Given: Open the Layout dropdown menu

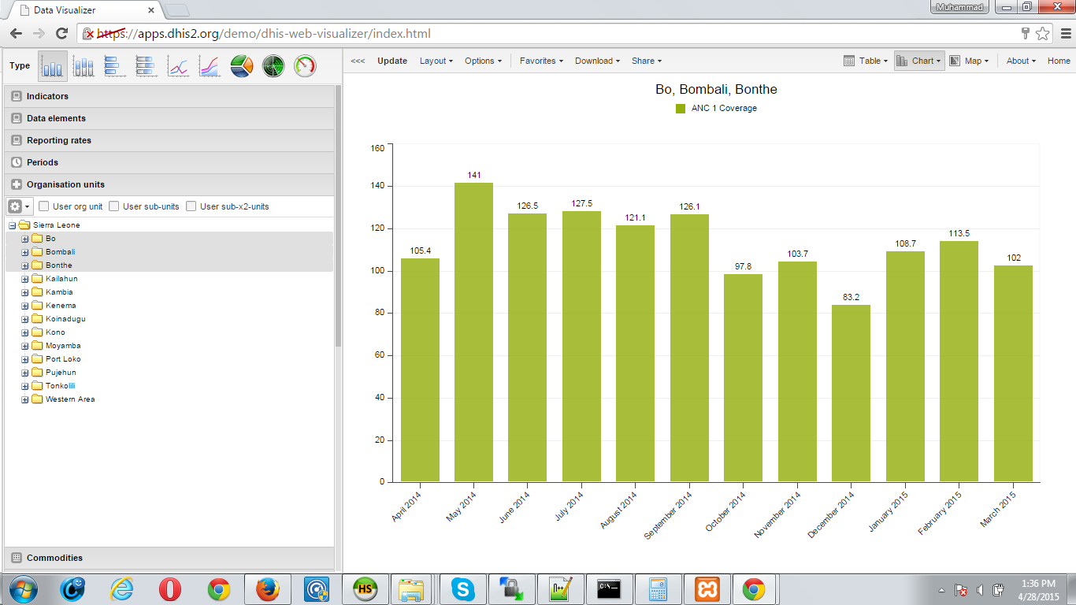Looking at the screenshot, I should [x=436, y=61].
